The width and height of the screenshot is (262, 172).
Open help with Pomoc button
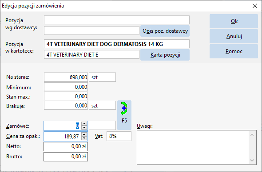click(234, 51)
